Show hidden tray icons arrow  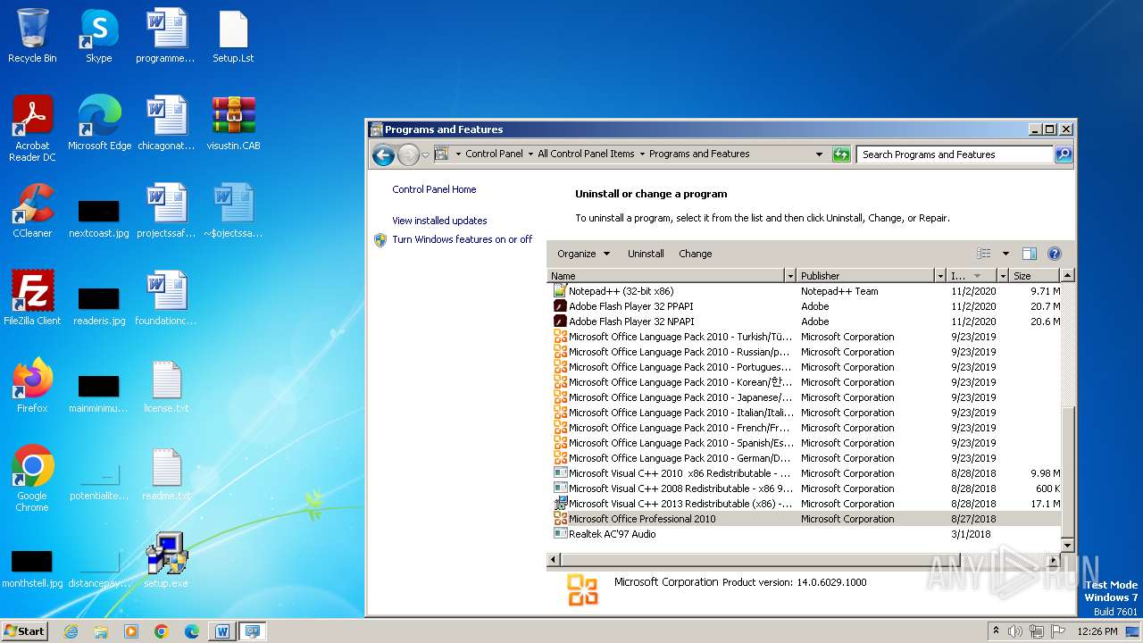pos(997,631)
